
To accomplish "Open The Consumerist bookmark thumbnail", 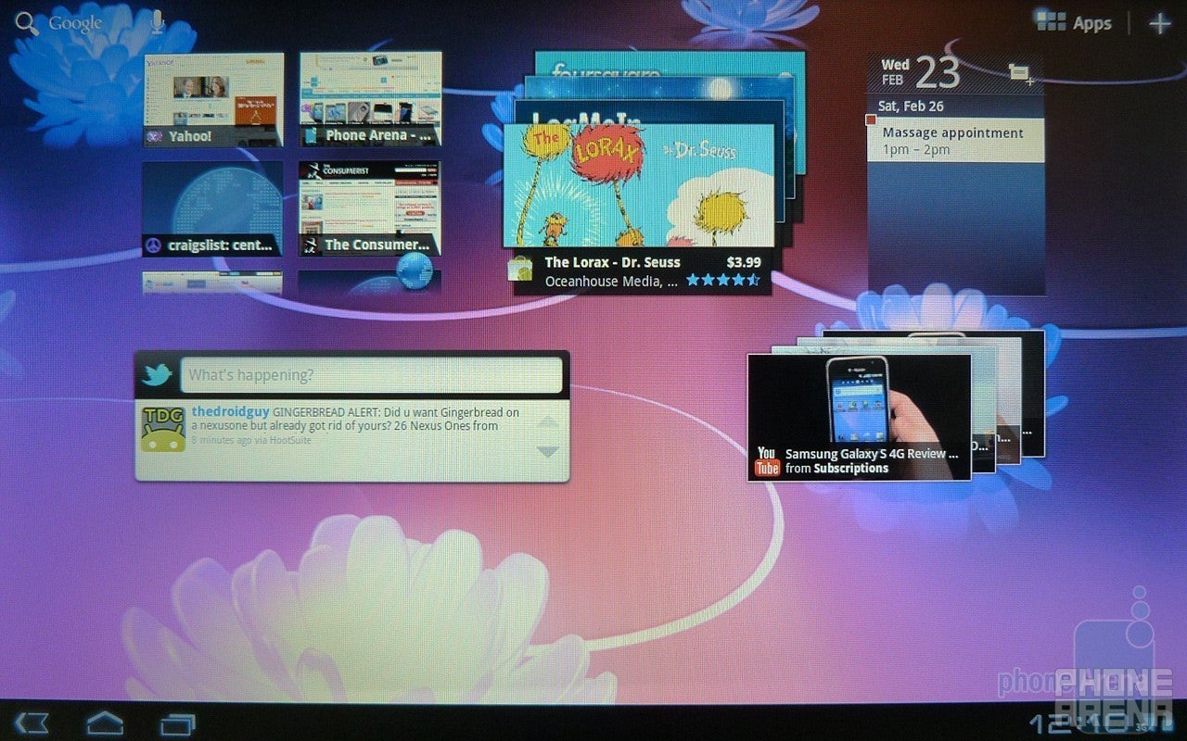I will (x=370, y=208).
